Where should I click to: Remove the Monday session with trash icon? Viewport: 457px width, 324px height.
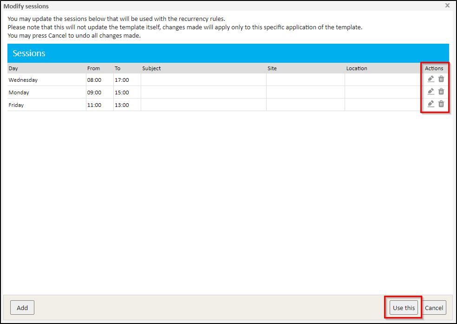(x=441, y=92)
